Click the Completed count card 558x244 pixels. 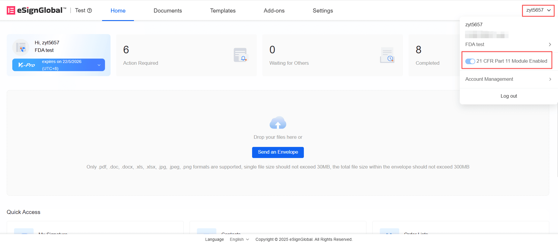coord(433,55)
